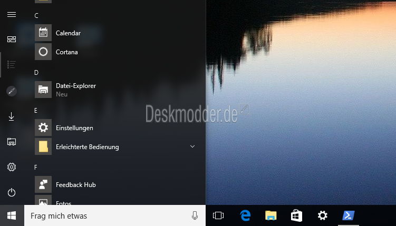Click the 'Neu' label under Datei-Explorer

click(62, 94)
